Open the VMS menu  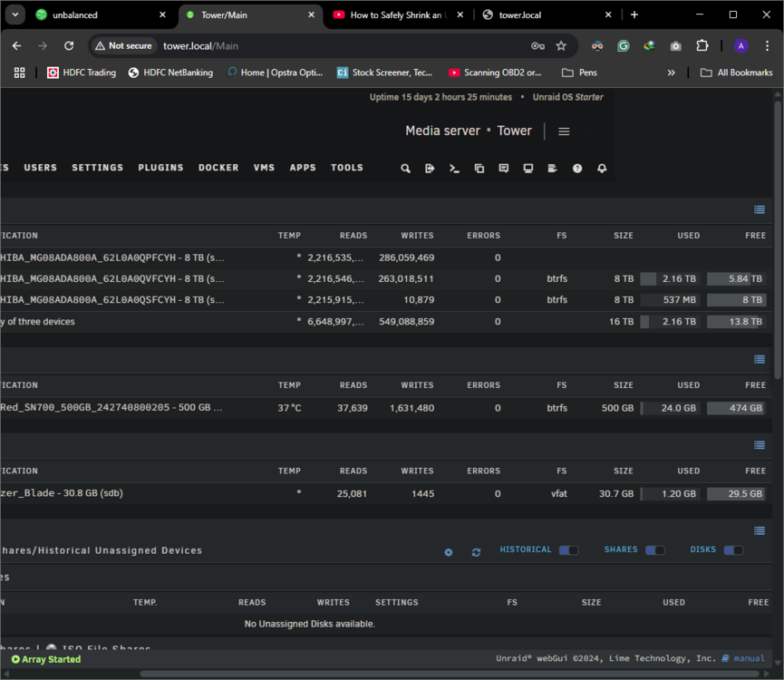tap(264, 168)
